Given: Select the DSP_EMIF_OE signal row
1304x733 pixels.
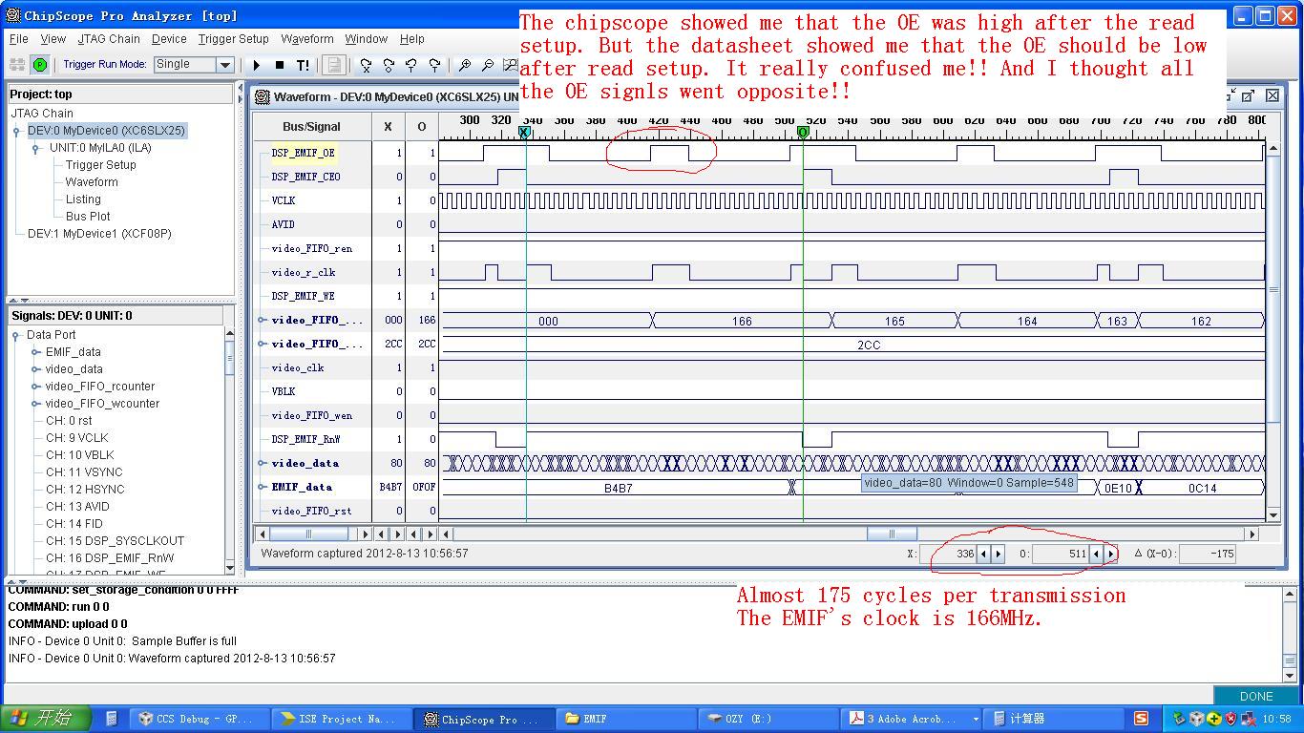Looking at the screenshot, I should tap(304, 153).
